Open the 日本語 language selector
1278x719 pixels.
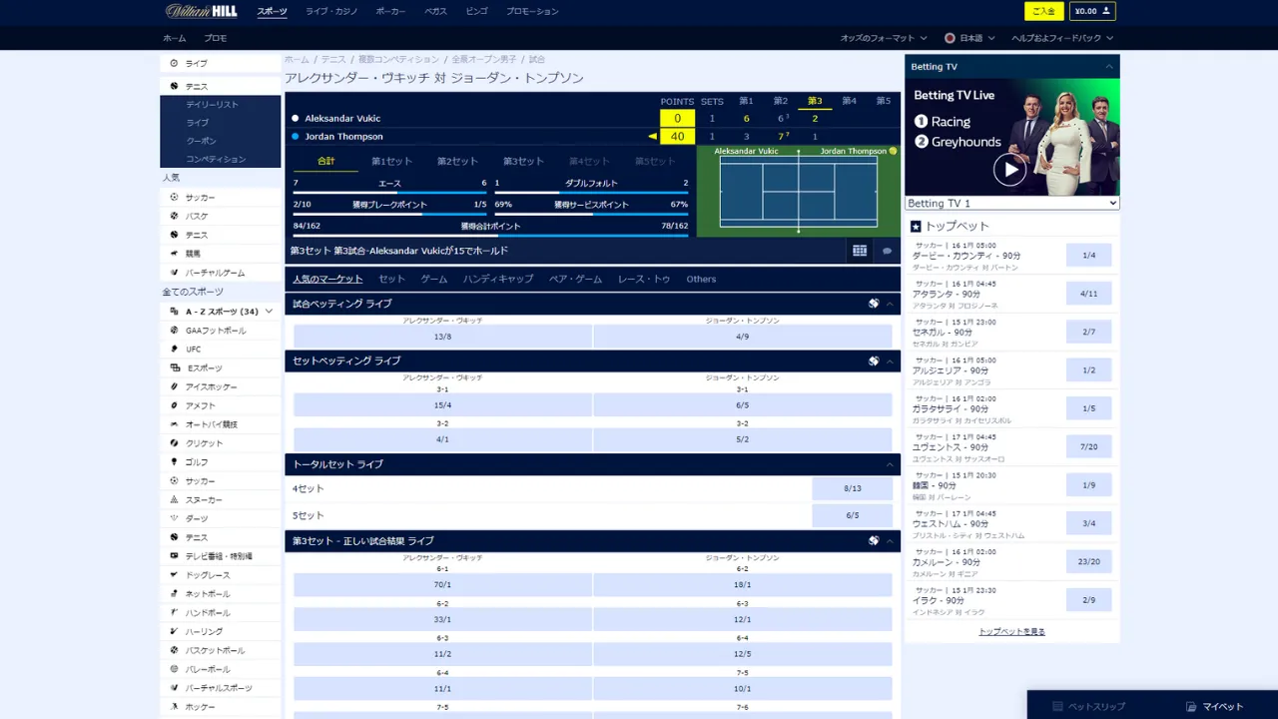click(x=969, y=38)
